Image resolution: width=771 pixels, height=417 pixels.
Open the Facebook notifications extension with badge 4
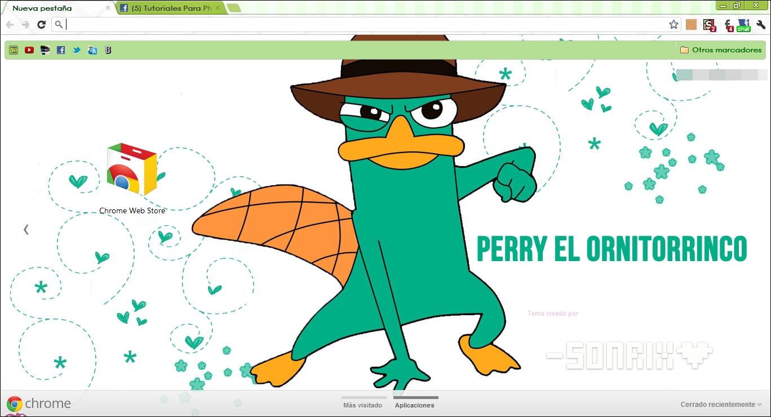point(728,25)
